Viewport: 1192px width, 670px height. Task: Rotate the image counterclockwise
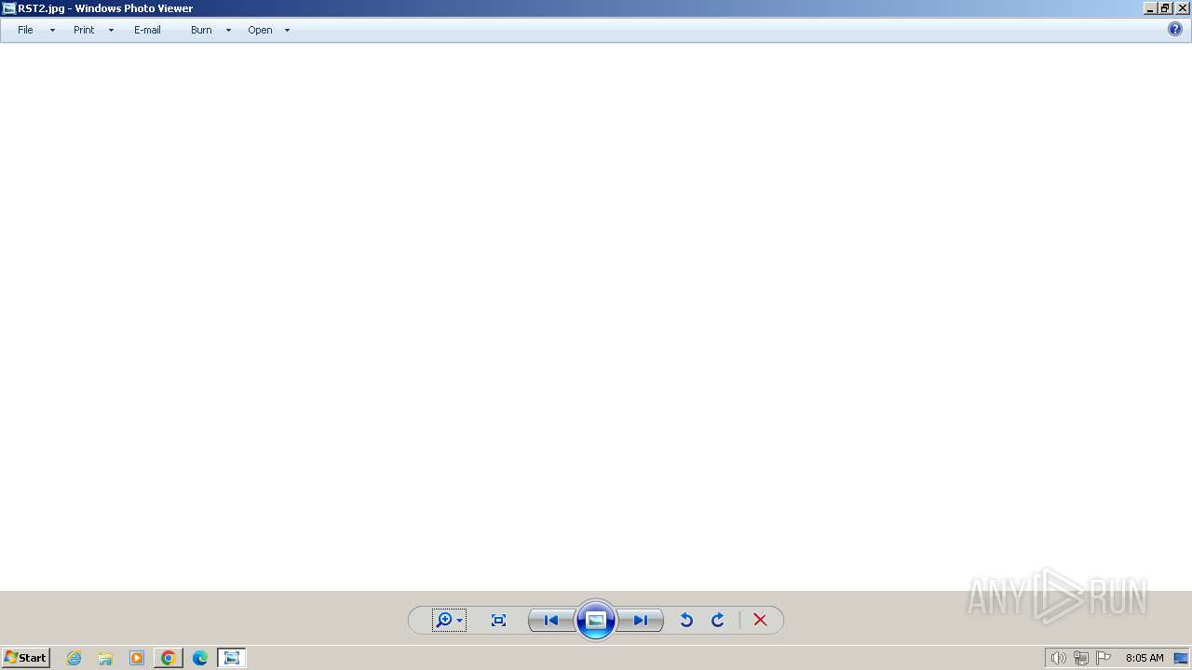686,620
